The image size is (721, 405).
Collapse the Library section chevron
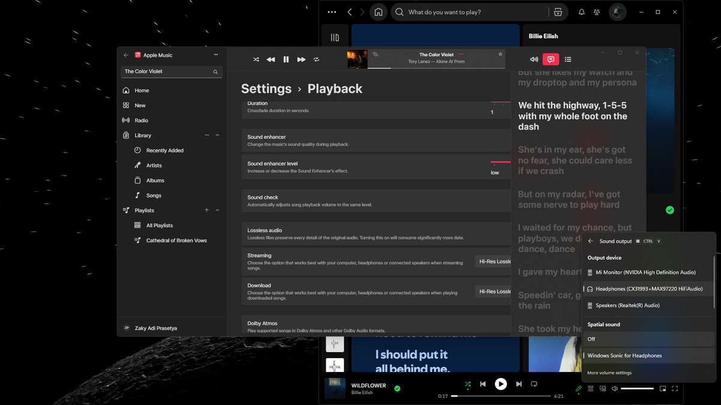click(x=218, y=136)
